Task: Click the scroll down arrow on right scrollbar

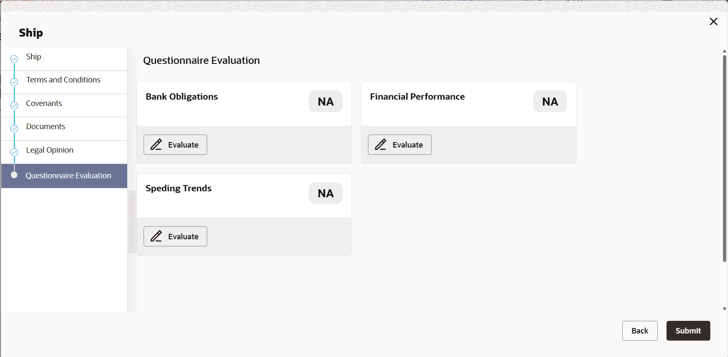Action: coord(724,309)
